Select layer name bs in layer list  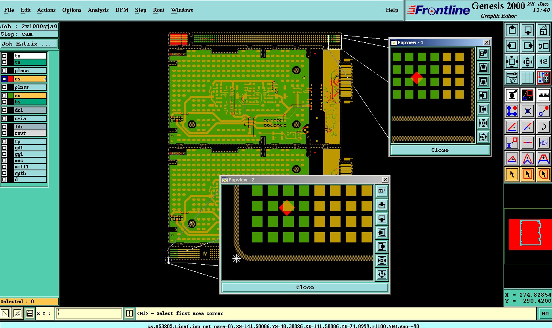[x=30, y=102]
